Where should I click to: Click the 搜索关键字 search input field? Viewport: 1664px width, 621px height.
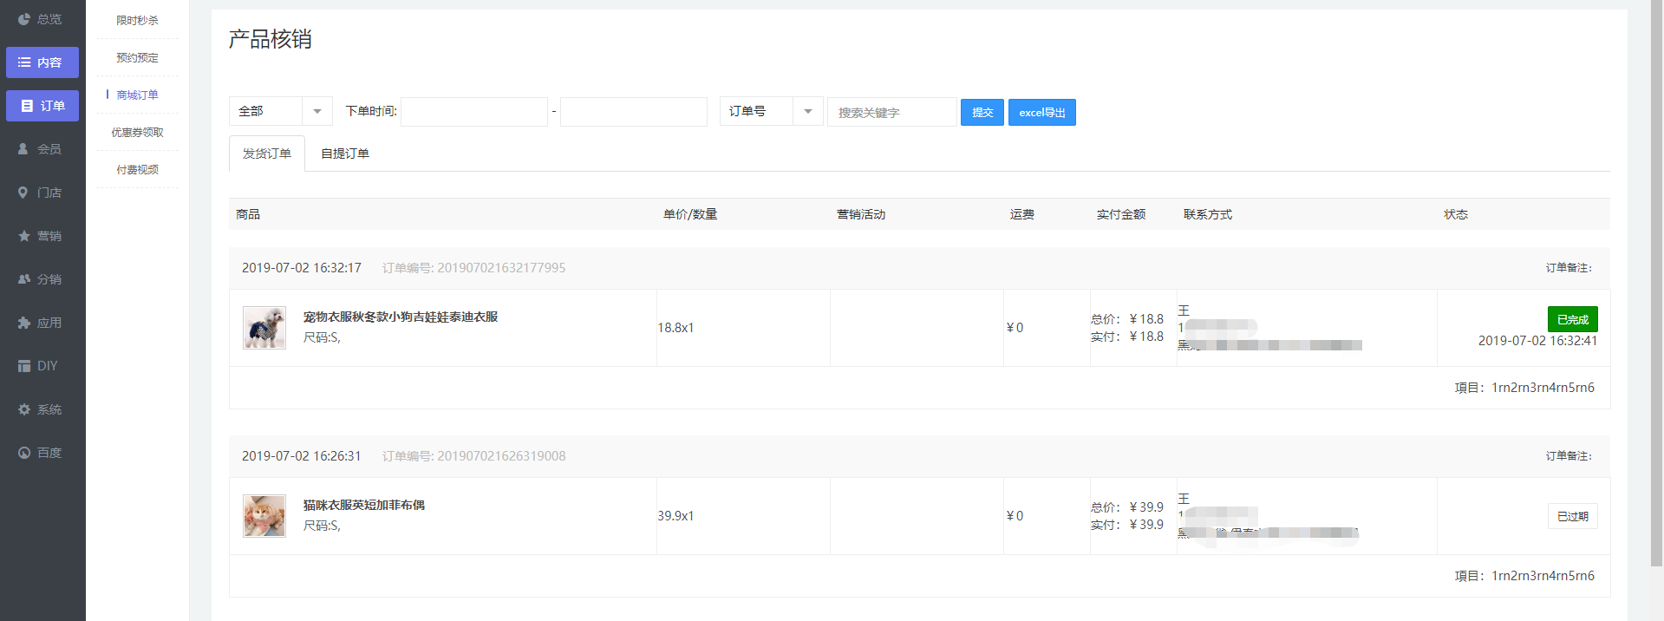[891, 113]
